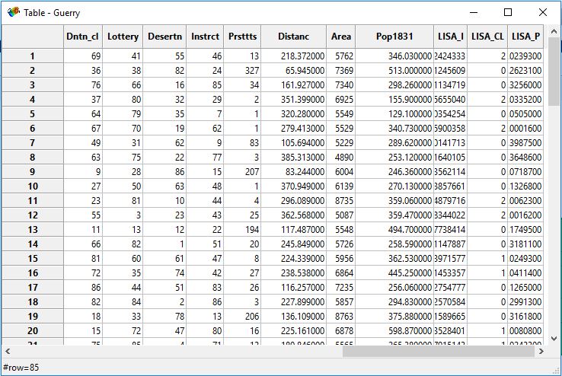Select row header 15

tap(33, 259)
